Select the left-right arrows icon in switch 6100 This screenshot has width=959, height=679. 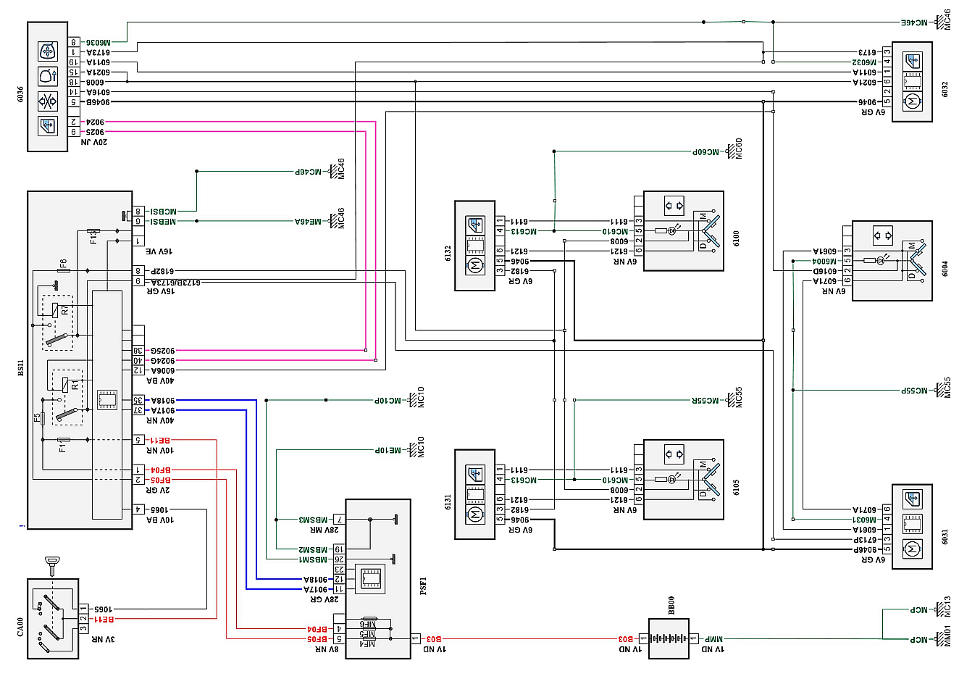click(674, 205)
